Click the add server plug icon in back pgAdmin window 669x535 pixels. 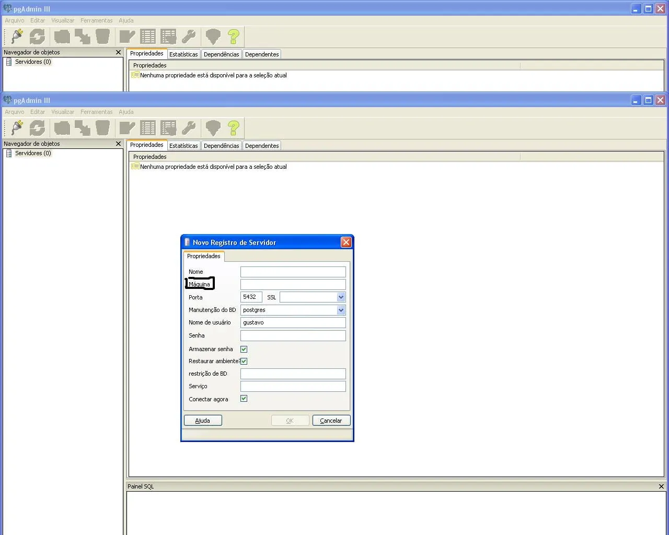(x=17, y=36)
